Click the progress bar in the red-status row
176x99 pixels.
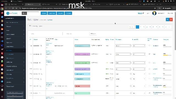click(167, 87)
